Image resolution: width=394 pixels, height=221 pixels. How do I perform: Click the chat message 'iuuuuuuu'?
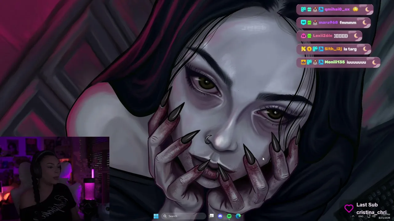click(x=356, y=62)
